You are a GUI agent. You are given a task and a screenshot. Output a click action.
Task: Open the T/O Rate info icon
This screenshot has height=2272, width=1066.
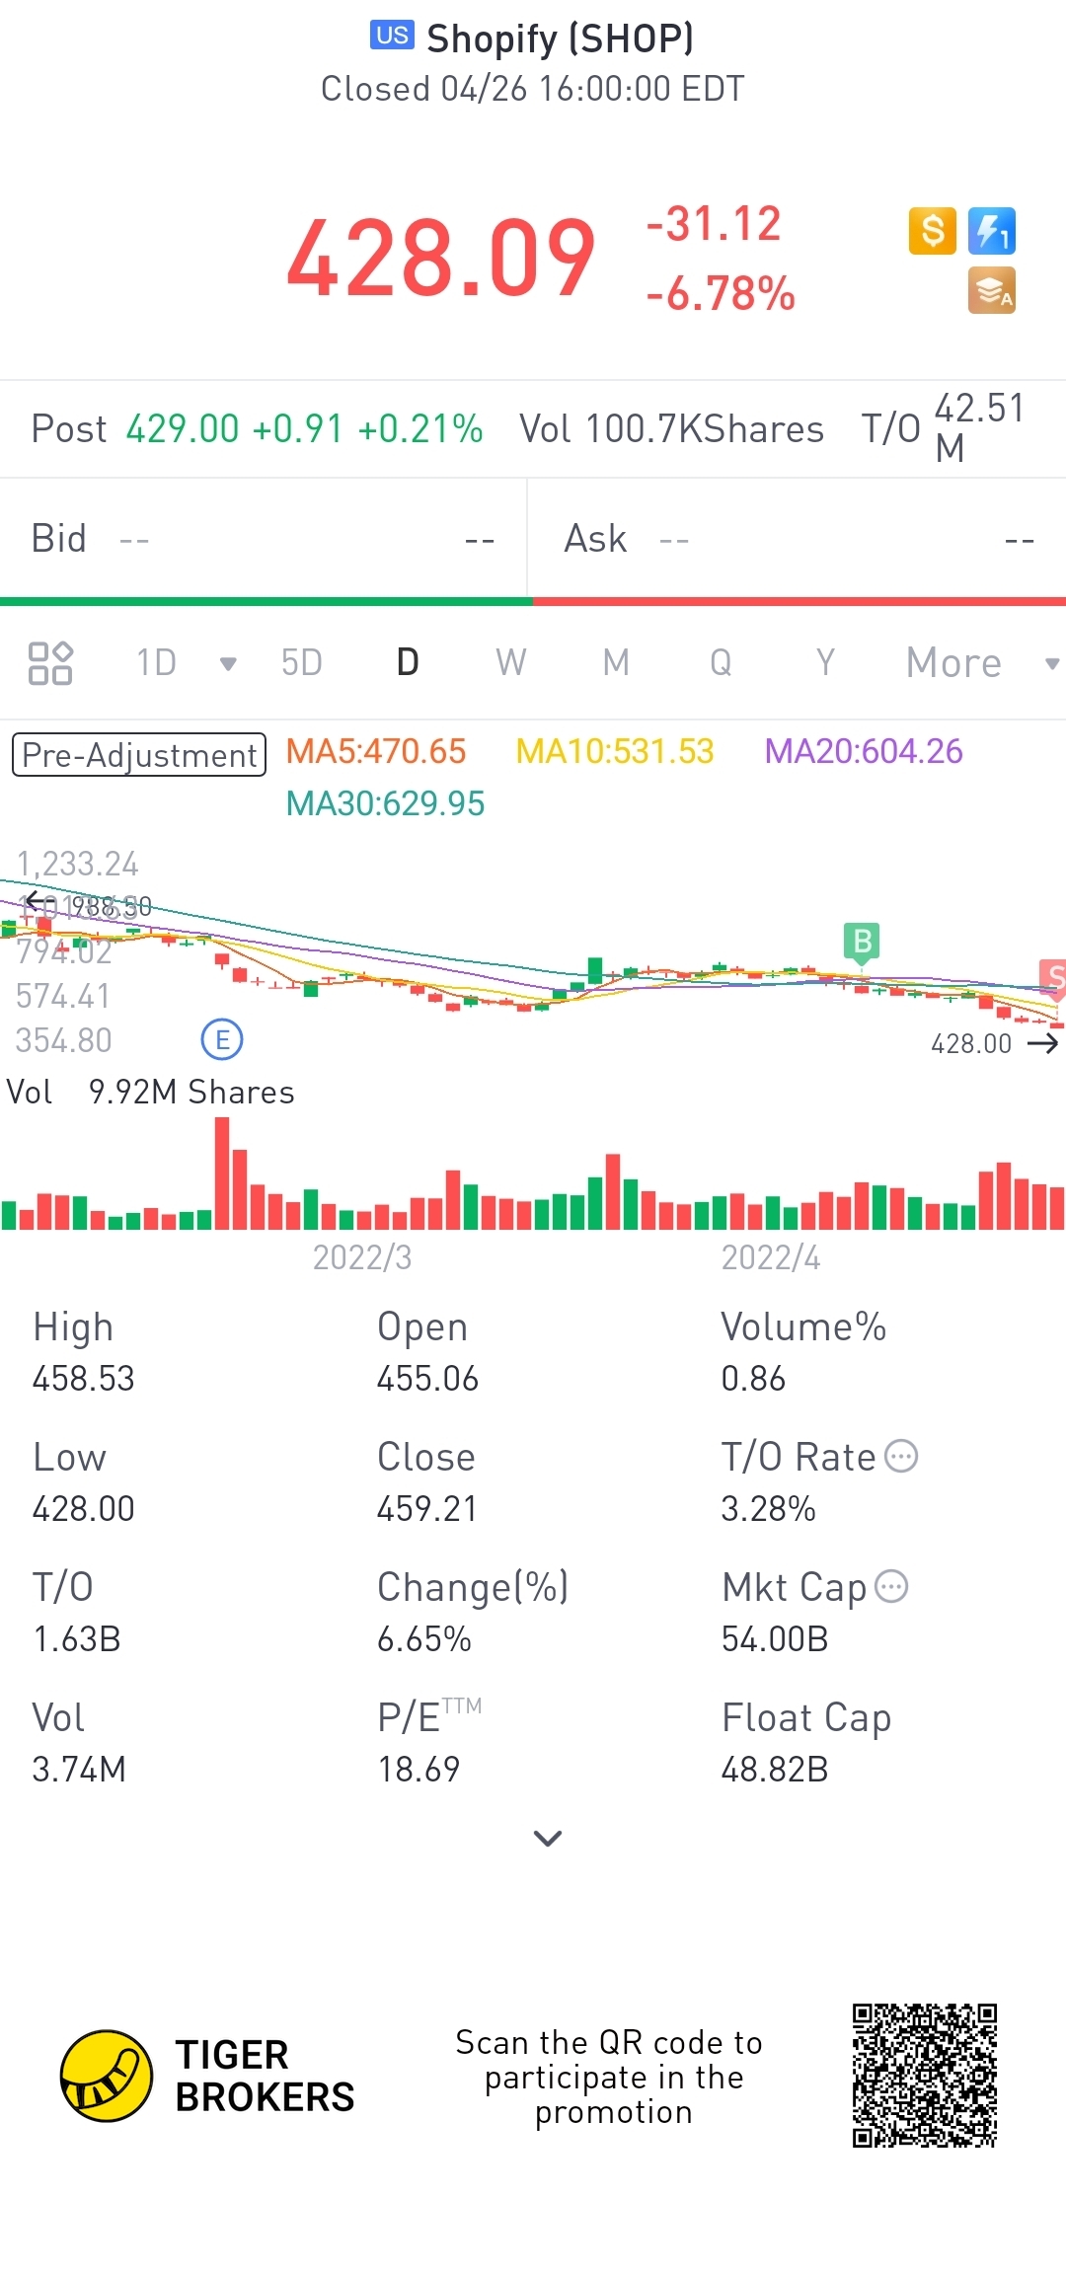[901, 1456]
